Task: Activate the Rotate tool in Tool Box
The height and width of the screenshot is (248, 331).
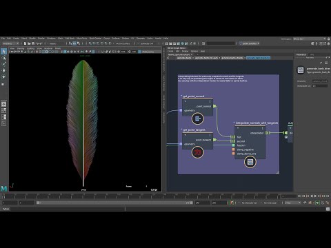Action: (x=3, y=76)
